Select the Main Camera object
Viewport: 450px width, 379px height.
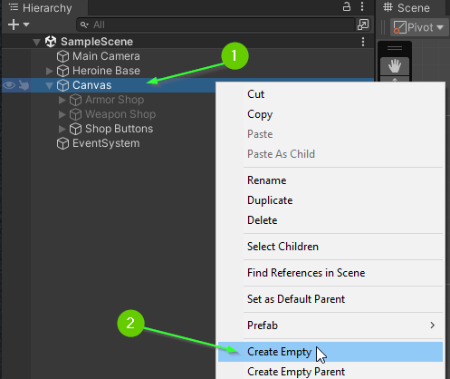(106, 56)
